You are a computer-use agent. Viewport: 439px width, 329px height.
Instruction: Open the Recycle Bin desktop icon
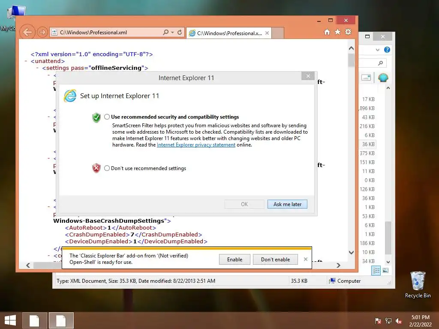[x=418, y=284]
